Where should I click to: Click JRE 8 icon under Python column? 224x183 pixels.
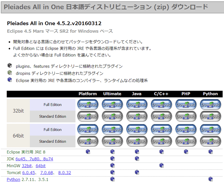point(211,152)
